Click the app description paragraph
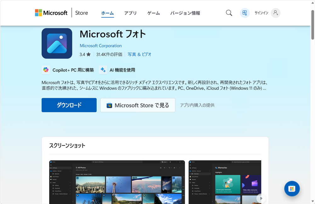315x204 pixels. [154, 85]
